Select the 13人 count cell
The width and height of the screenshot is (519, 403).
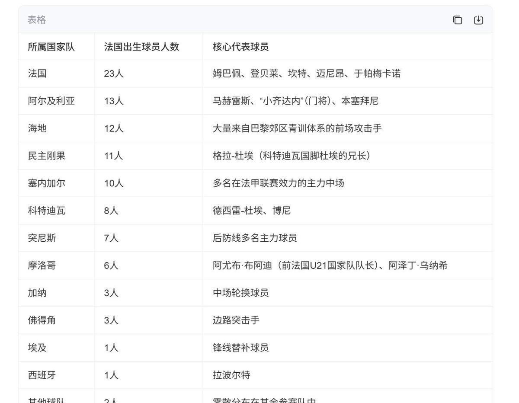(x=148, y=101)
